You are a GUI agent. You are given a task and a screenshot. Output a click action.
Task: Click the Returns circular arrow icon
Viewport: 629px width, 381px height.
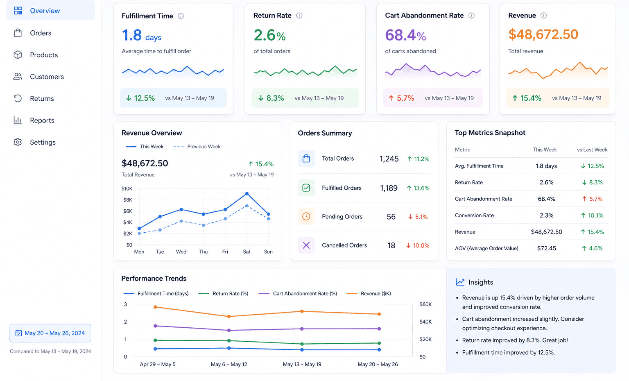pos(18,98)
